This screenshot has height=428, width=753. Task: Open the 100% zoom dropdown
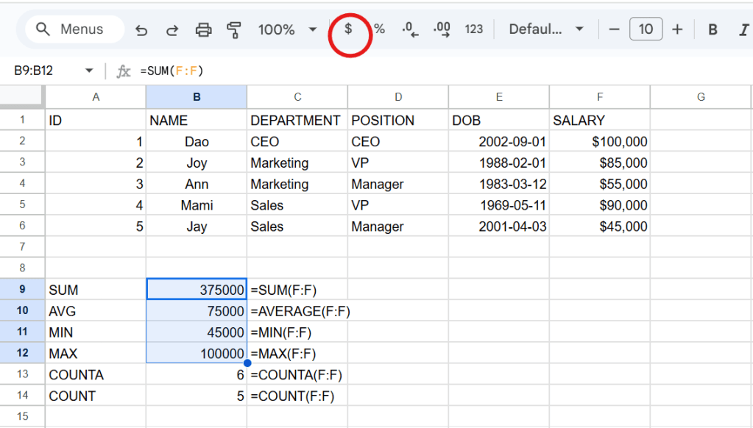[287, 29]
